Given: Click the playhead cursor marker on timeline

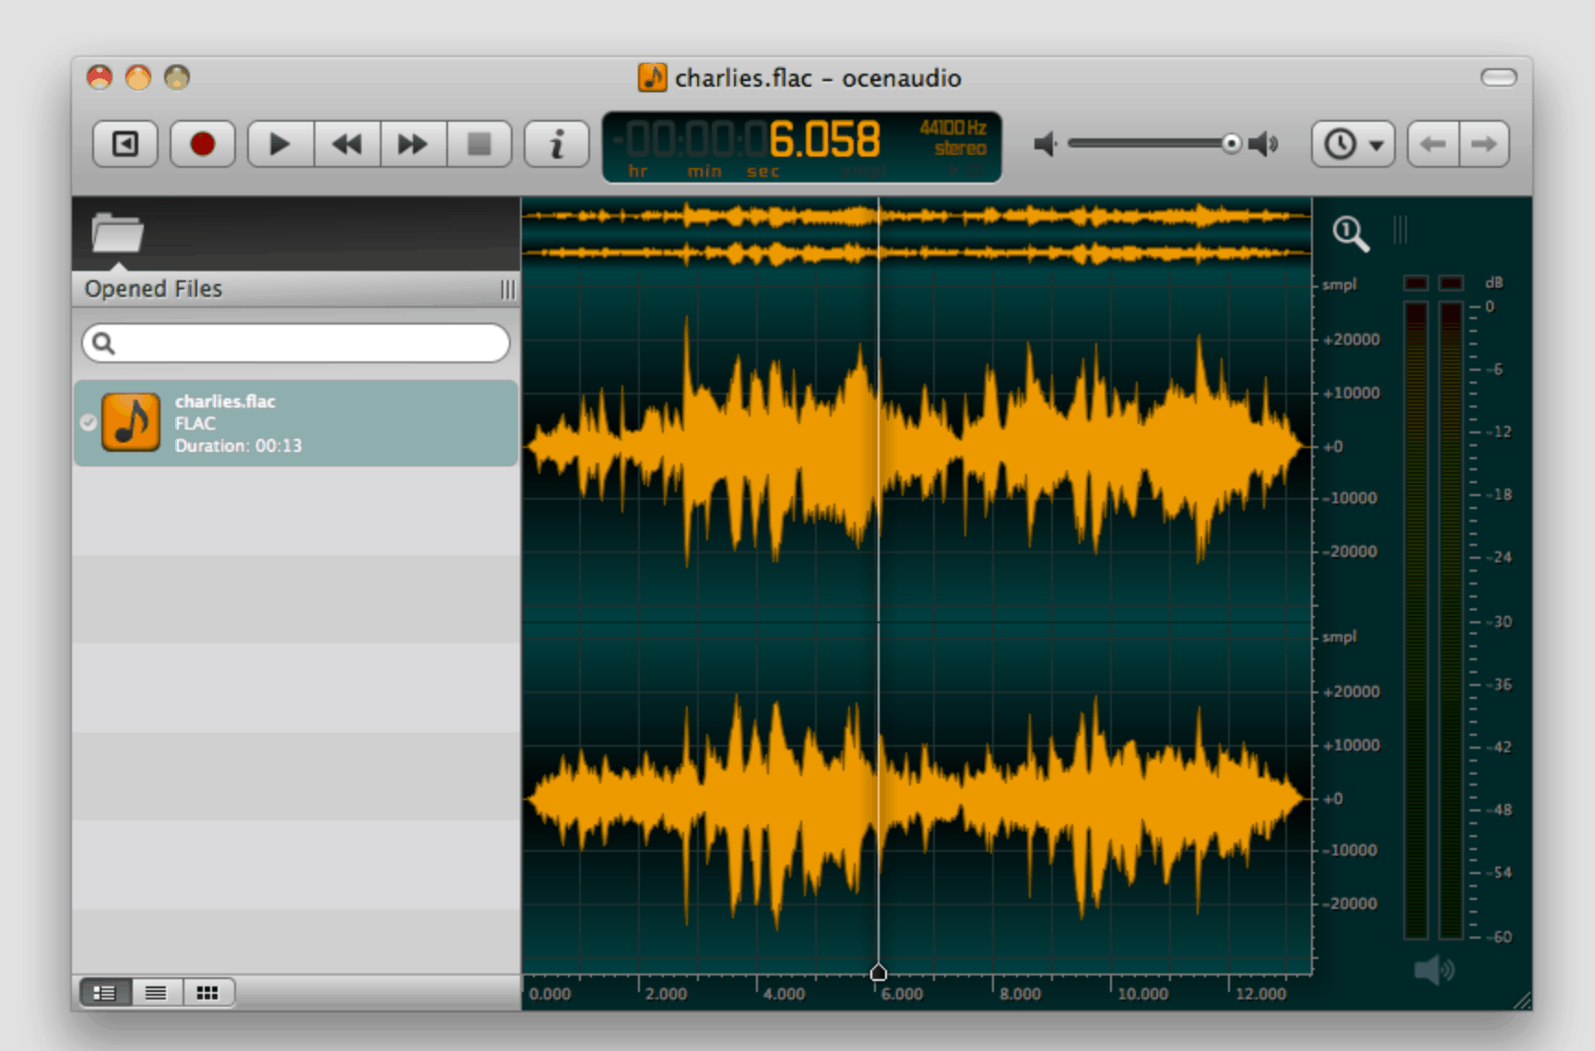Looking at the screenshot, I should click(879, 972).
